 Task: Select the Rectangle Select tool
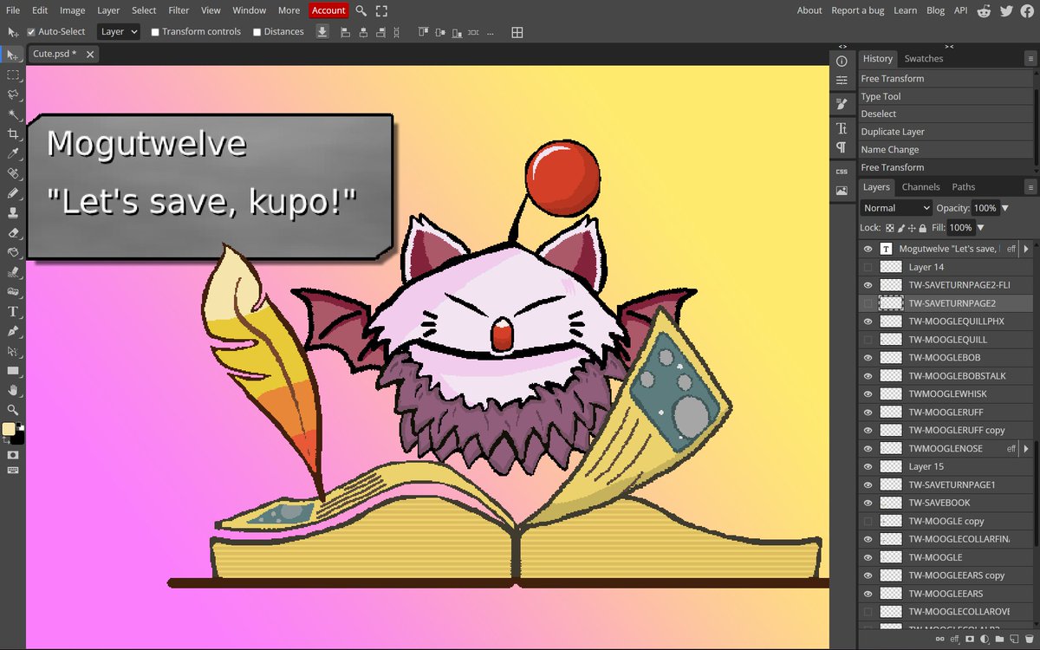click(13, 75)
